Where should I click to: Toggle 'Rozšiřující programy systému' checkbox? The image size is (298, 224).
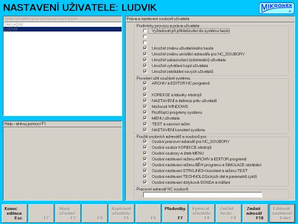(145, 112)
